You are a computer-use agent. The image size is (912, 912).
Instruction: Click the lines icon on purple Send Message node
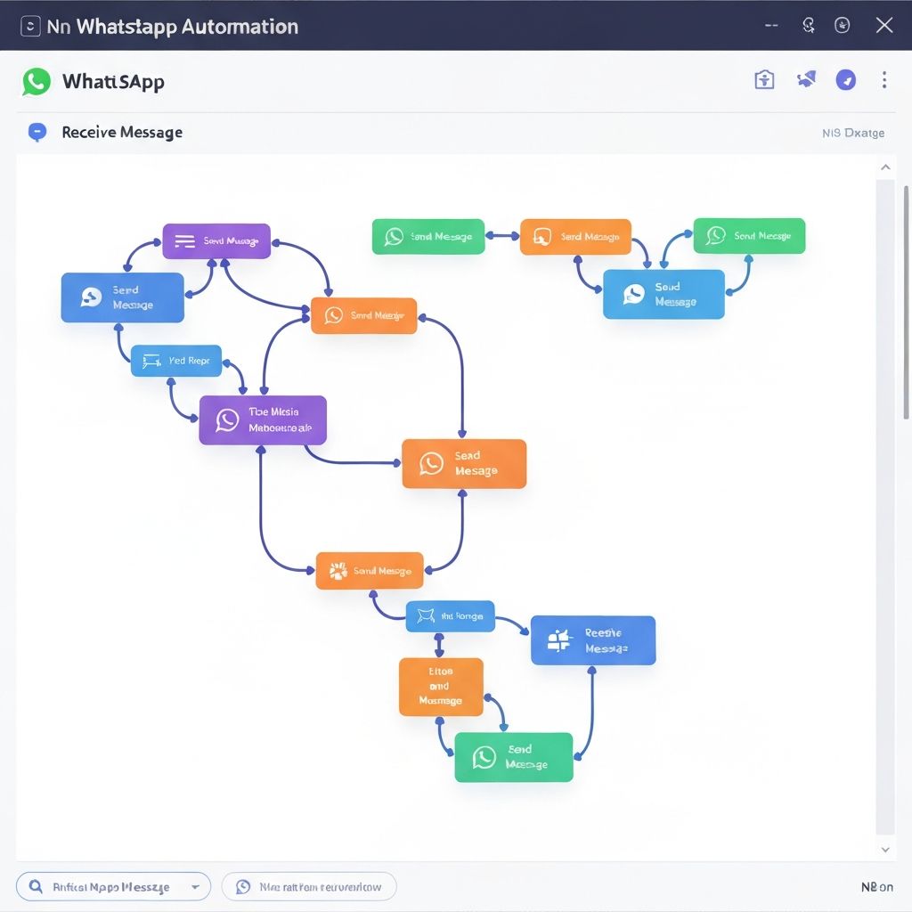pyautogui.click(x=184, y=240)
